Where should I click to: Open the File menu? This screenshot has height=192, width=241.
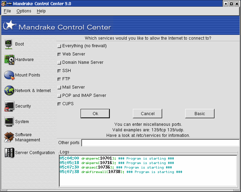(7, 11)
